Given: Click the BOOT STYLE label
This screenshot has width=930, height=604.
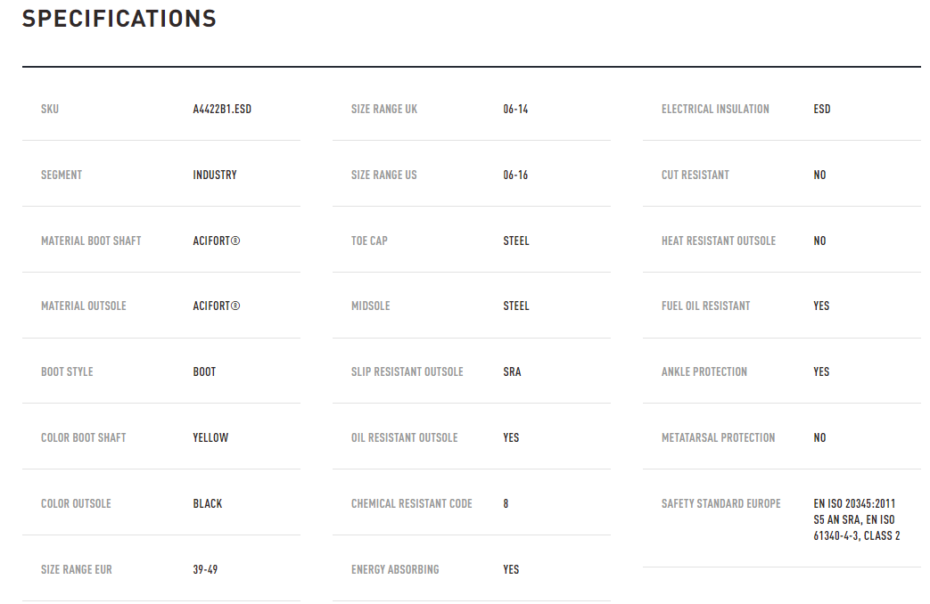Looking at the screenshot, I should pos(67,372).
